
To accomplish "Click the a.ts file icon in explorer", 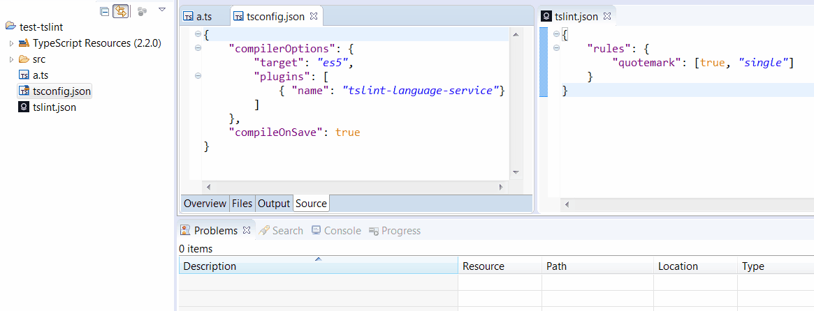I will (24, 75).
